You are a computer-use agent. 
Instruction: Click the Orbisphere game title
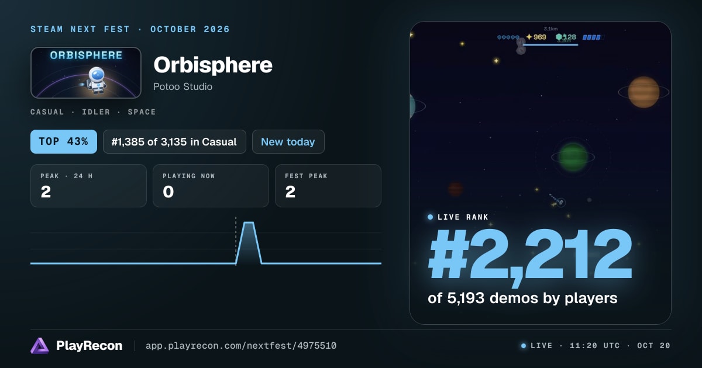coord(213,65)
